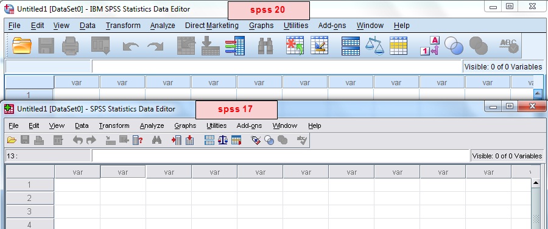Open Analyze menu in lower SPSS window
The height and width of the screenshot is (229, 548).
tap(152, 125)
